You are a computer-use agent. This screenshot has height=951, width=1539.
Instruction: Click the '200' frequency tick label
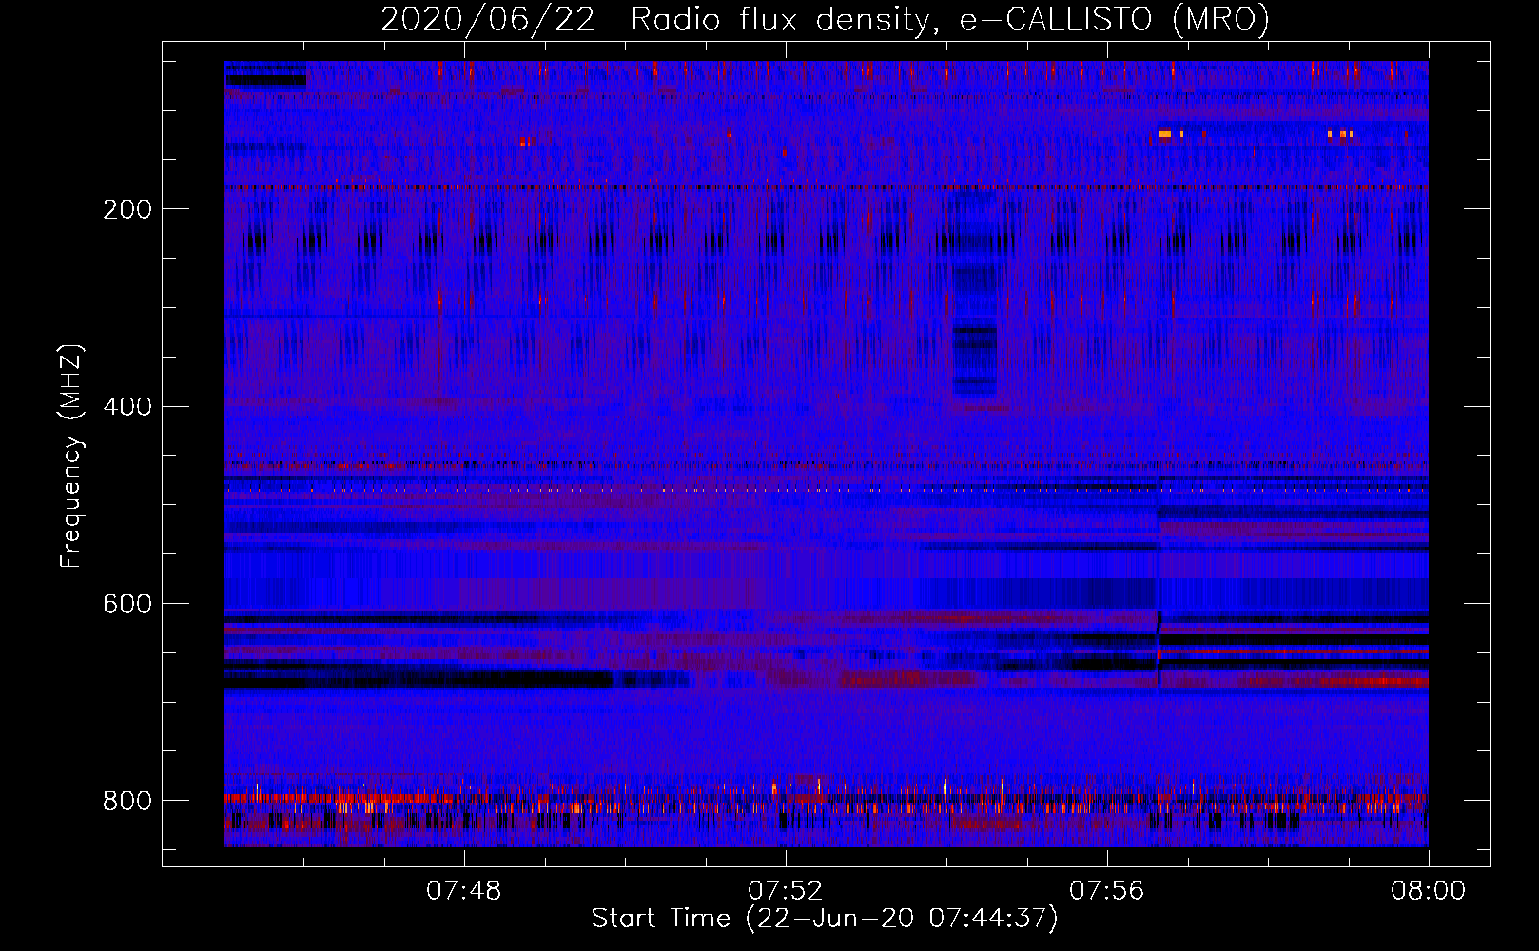(127, 209)
